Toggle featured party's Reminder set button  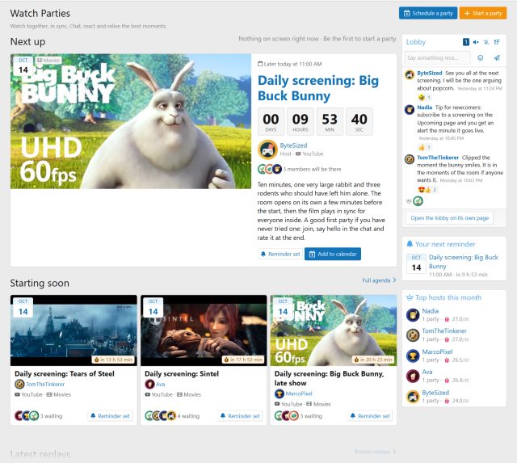point(280,254)
